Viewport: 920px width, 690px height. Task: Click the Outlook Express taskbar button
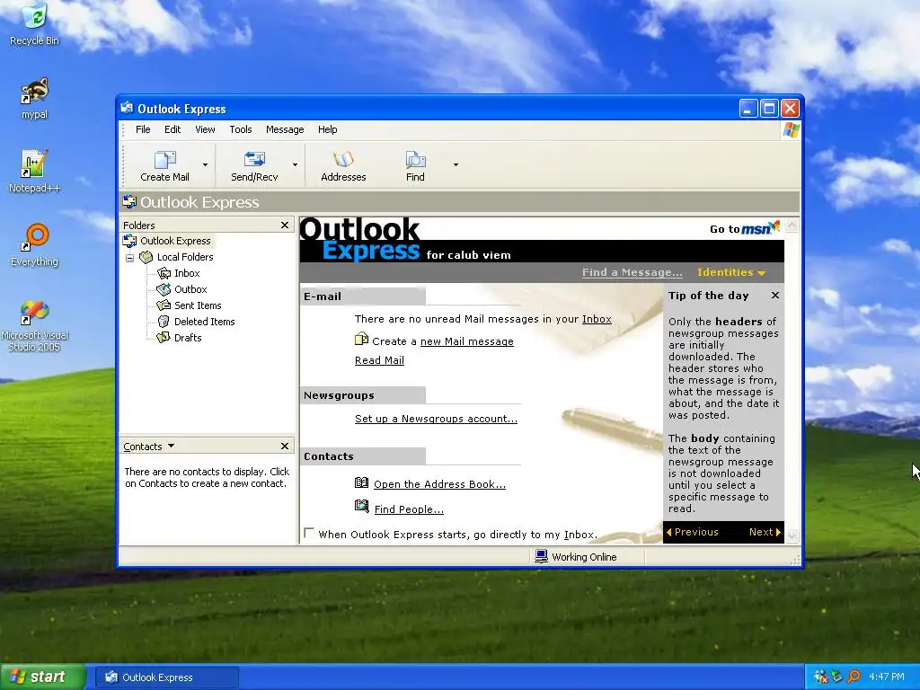pos(167,677)
